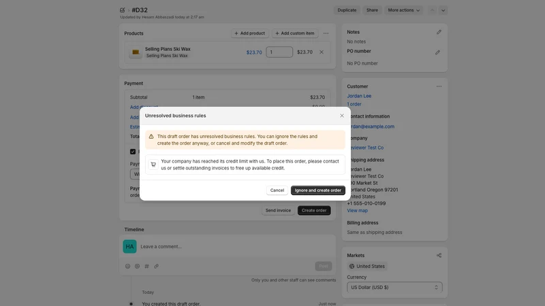This screenshot has width=545, height=306.
Task: Click the HA user avatar
Action: tap(129, 246)
